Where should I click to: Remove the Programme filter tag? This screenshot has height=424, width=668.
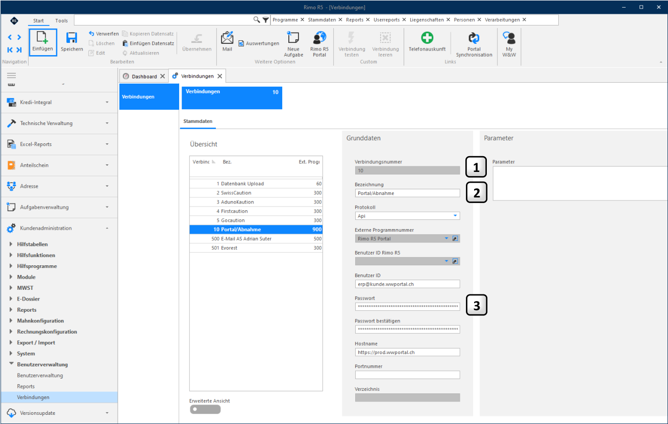click(302, 20)
